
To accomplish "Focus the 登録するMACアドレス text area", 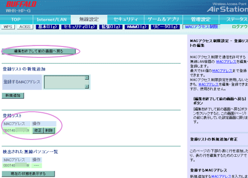I will [x=66, y=82].
